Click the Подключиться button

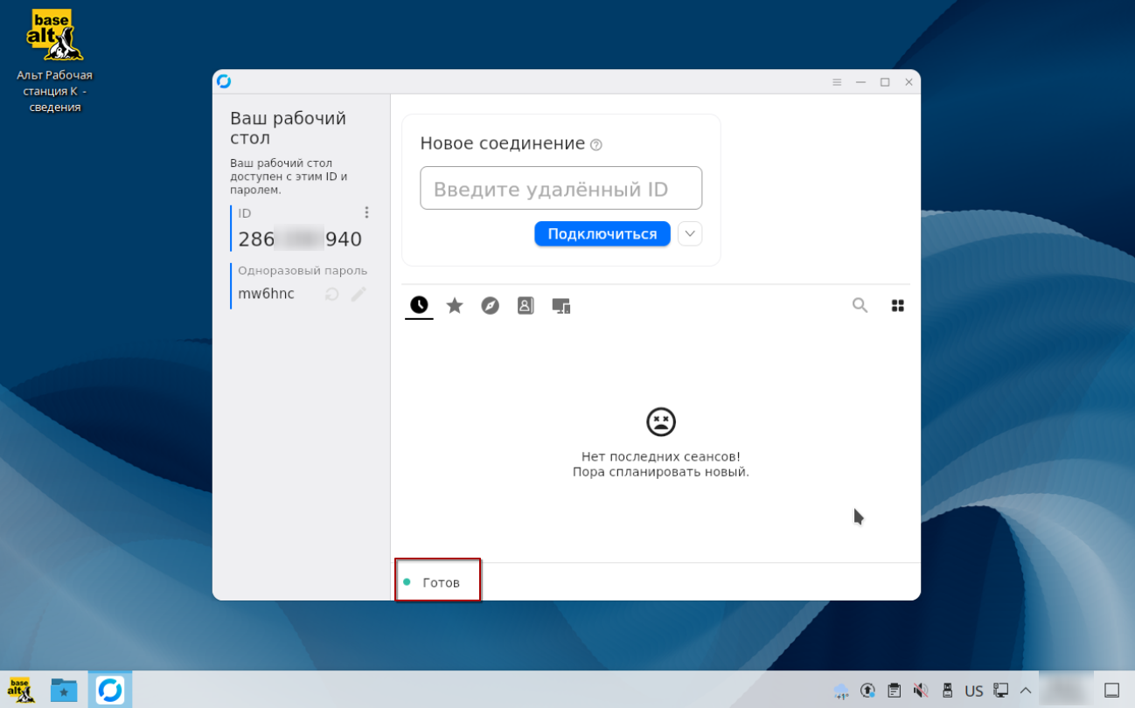pyautogui.click(x=602, y=233)
